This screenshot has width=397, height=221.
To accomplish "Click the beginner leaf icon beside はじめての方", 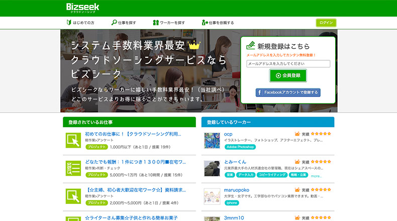I will point(69,22).
